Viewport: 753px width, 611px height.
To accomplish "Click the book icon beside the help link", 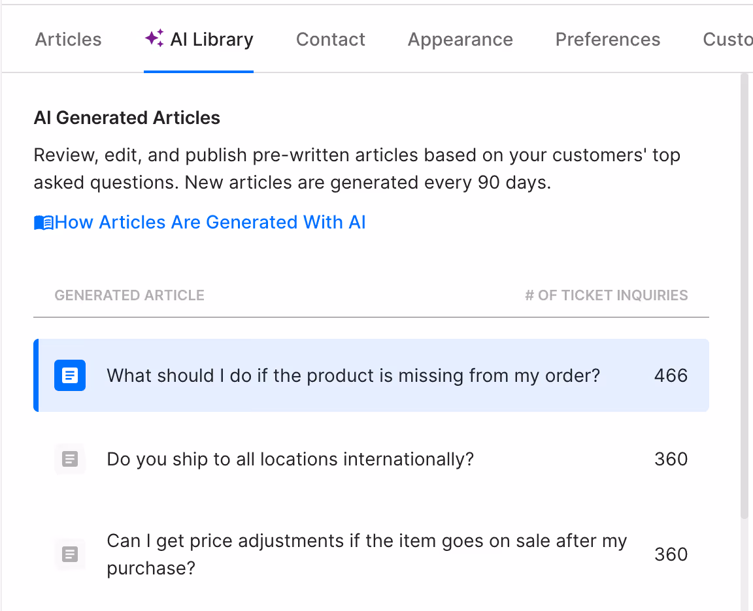I will [43, 223].
